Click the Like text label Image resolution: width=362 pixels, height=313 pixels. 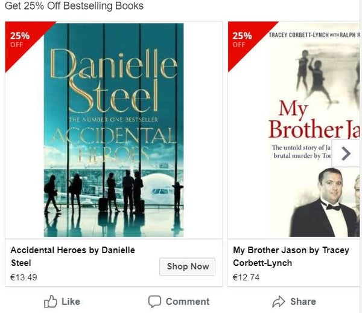(71, 302)
